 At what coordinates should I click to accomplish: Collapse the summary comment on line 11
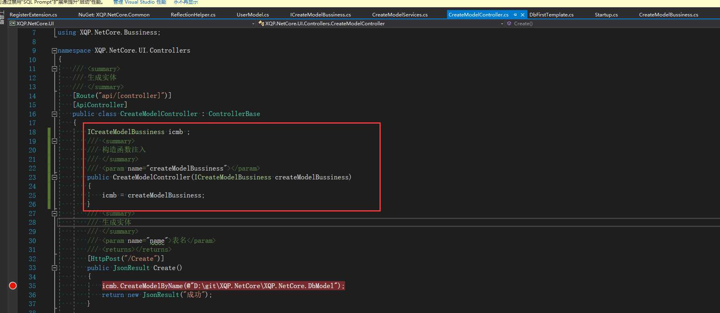54,69
